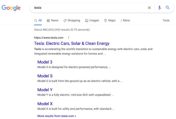176x119 pixels.
Task: Click More results from tesla.com
Action: 57,116
